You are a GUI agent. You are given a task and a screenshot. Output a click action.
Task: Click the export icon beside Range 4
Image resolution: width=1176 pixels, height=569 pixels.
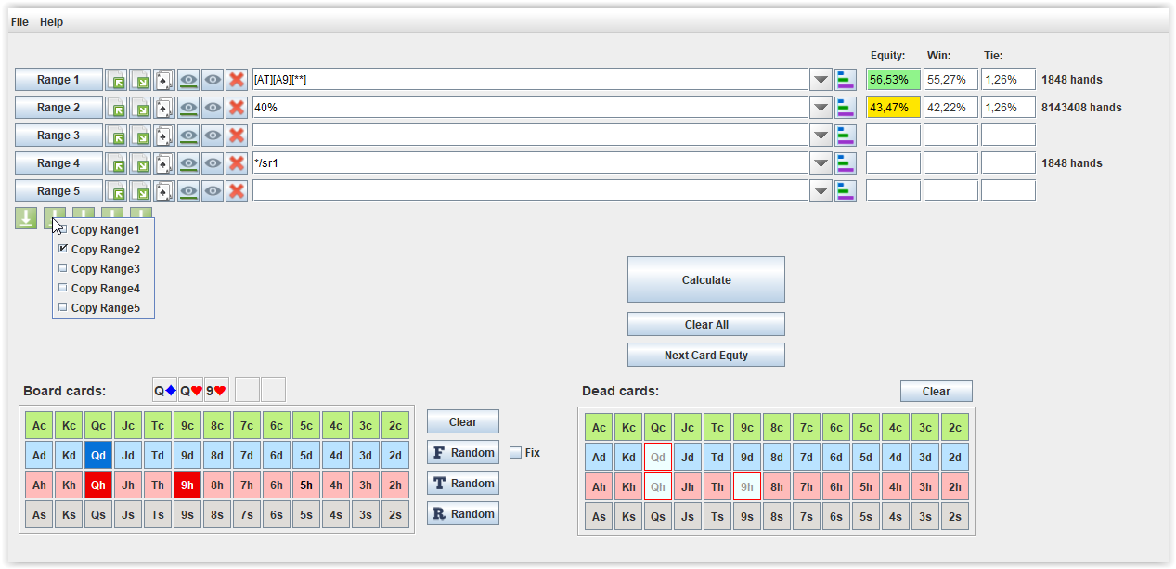[x=140, y=163]
